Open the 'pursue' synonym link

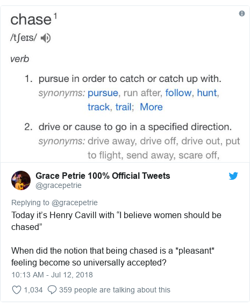[x=103, y=93]
